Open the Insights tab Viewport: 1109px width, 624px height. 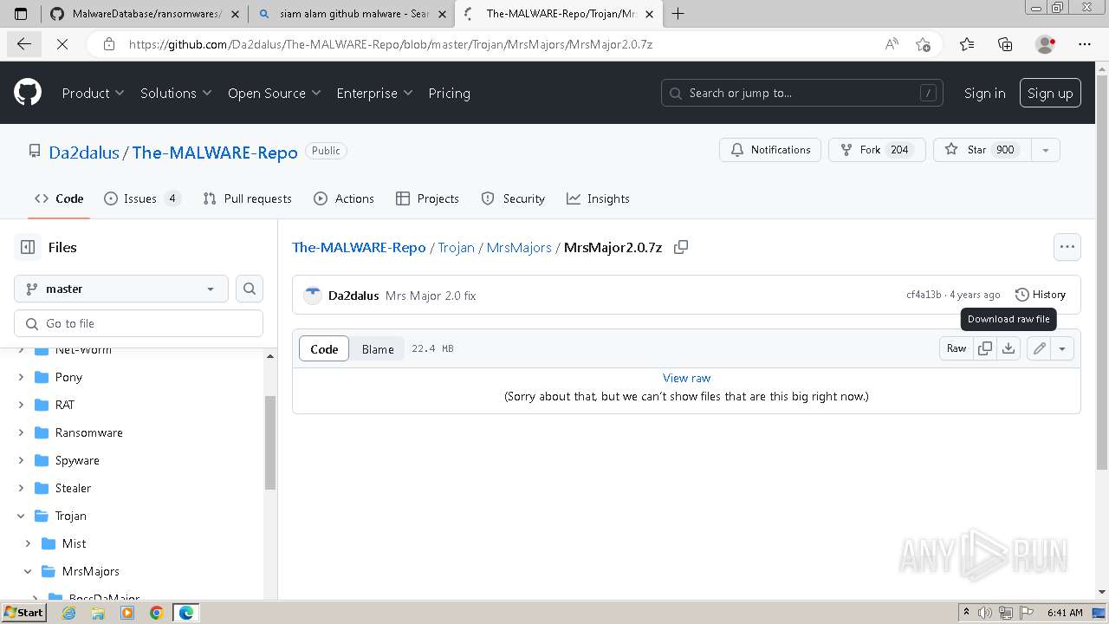598,198
